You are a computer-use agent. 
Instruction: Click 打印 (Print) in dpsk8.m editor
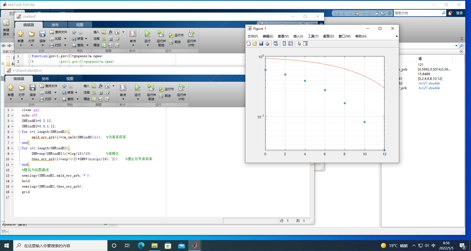tap(46, 99)
